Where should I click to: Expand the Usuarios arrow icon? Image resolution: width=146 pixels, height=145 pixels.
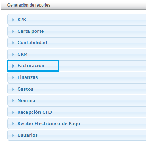tap(13, 135)
